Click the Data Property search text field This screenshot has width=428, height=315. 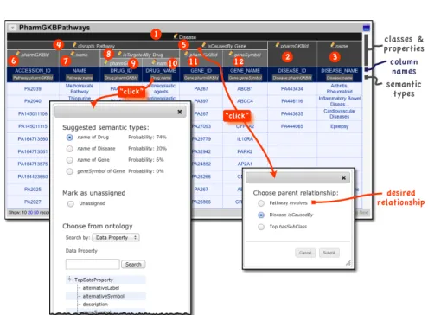pyautogui.click(x=93, y=264)
